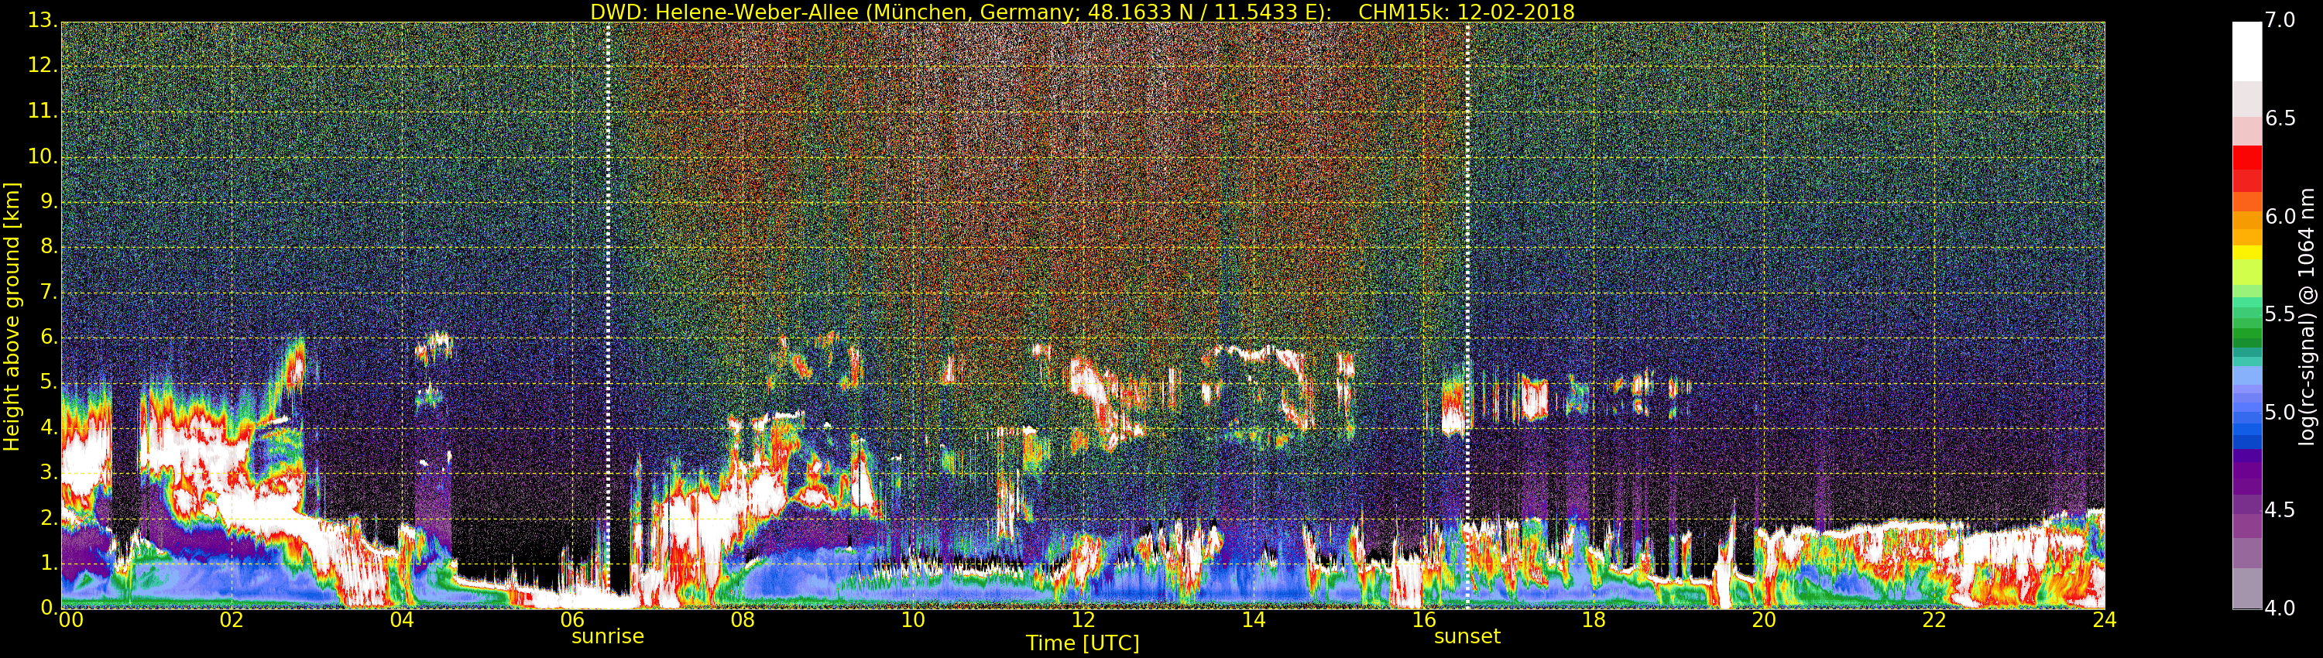Click the height-axis tick label '6.'

pos(49,337)
